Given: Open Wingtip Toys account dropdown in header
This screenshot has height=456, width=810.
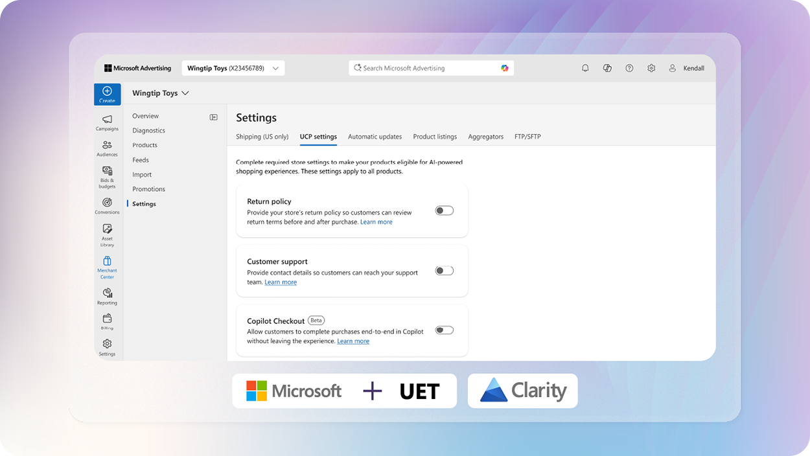Looking at the screenshot, I should [x=233, y=68].
